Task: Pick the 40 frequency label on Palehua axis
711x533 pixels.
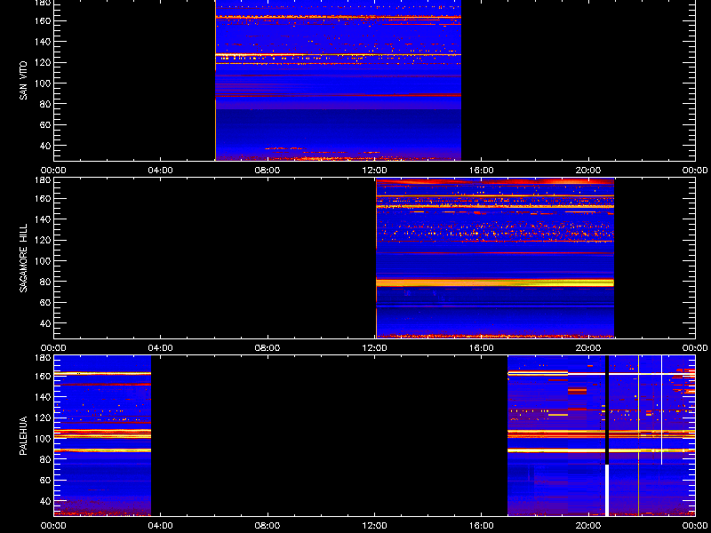Action: [46, 501]
